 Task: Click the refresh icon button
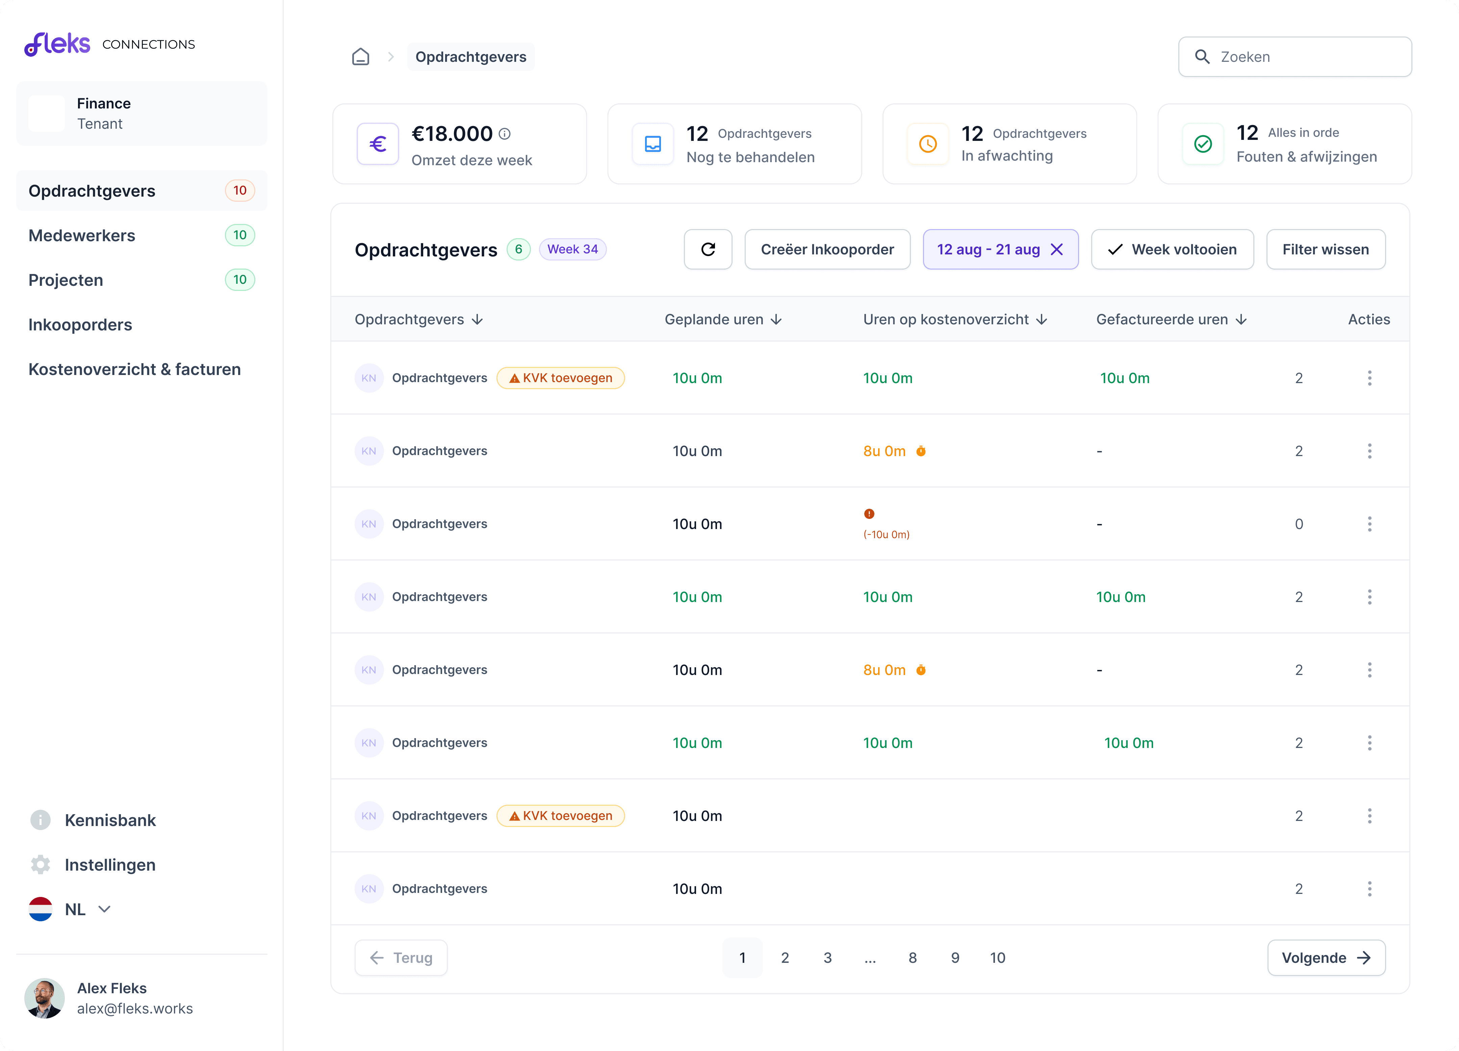(708, 249)
